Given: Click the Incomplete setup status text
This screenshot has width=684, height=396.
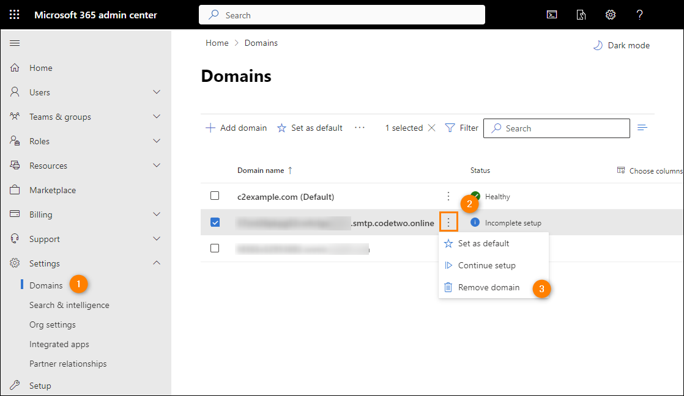Looking at the screenshot, I should [x=513, y=222].
